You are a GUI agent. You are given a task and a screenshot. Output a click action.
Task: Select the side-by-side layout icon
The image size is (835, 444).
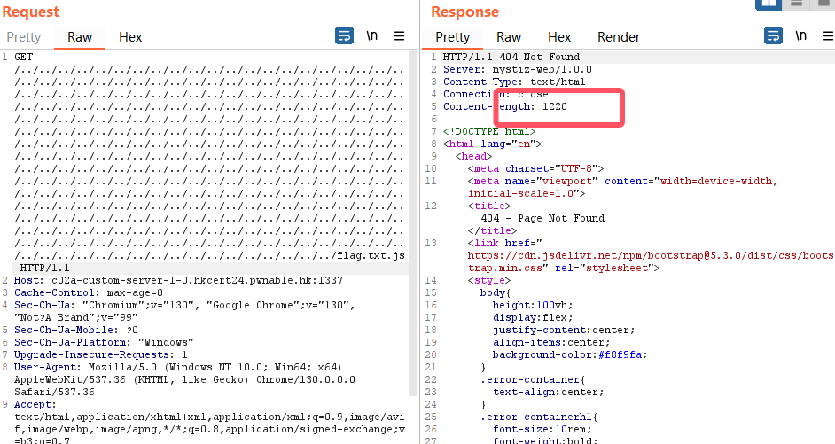pos(768,4)
